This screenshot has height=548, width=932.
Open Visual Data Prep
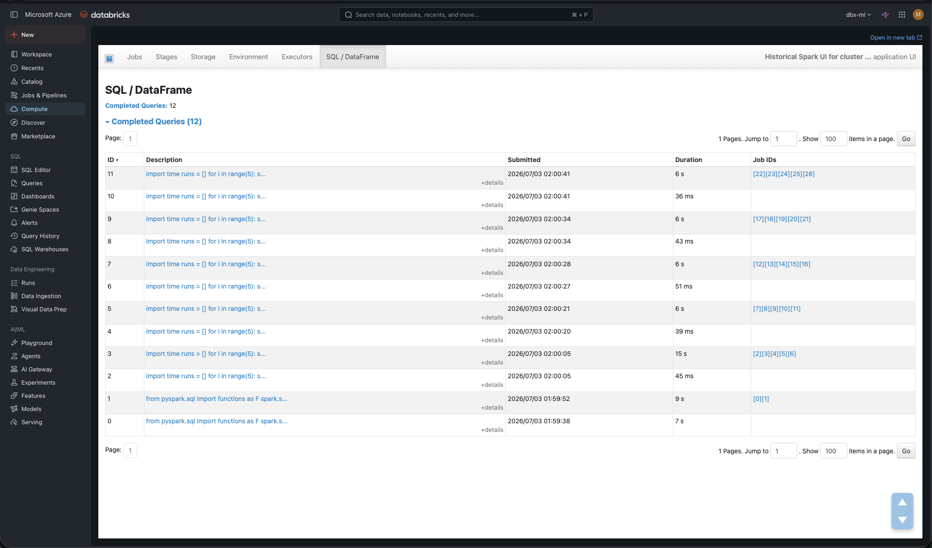45,309
